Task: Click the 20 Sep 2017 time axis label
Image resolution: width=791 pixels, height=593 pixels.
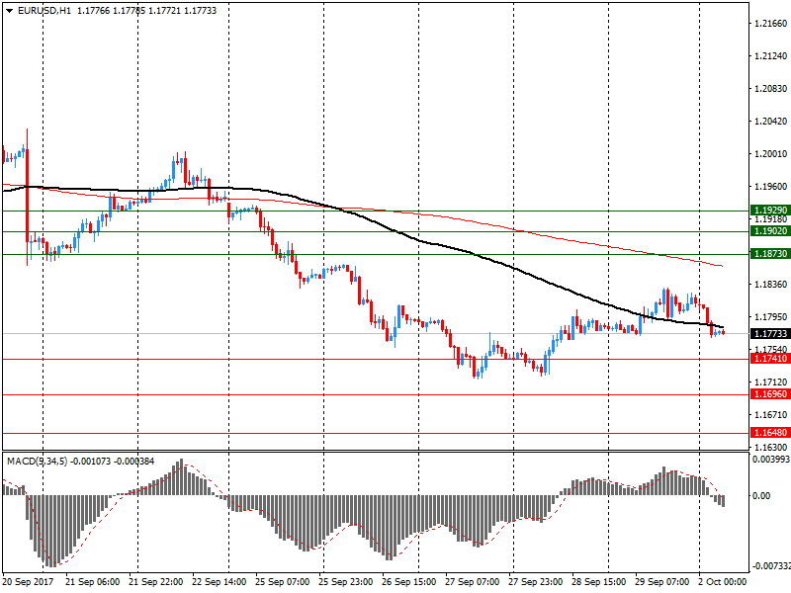Action: click(29, 582)
